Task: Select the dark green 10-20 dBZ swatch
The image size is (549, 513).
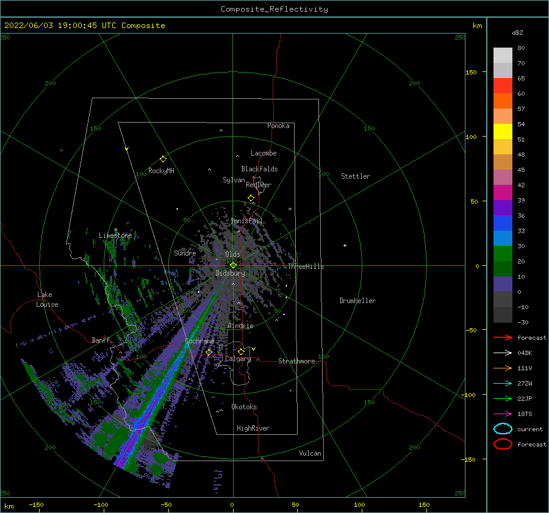Action: 503,269
